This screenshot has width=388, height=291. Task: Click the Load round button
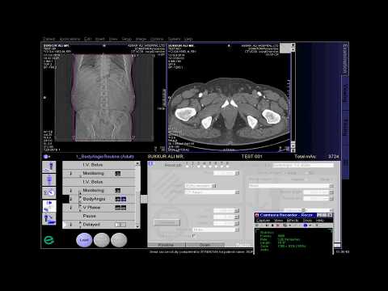coord(84,240)
